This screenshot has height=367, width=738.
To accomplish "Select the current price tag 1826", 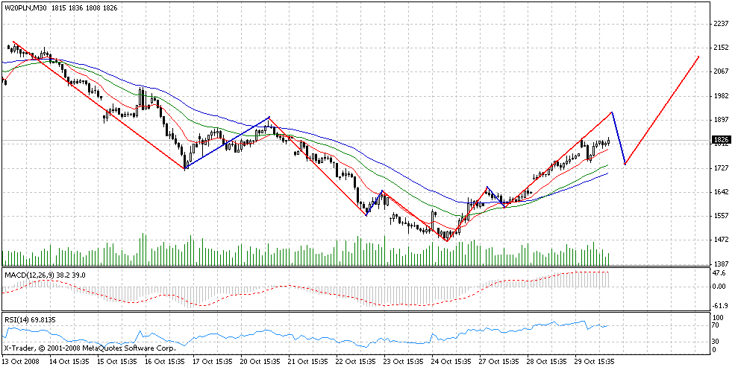I will (721, 140).
